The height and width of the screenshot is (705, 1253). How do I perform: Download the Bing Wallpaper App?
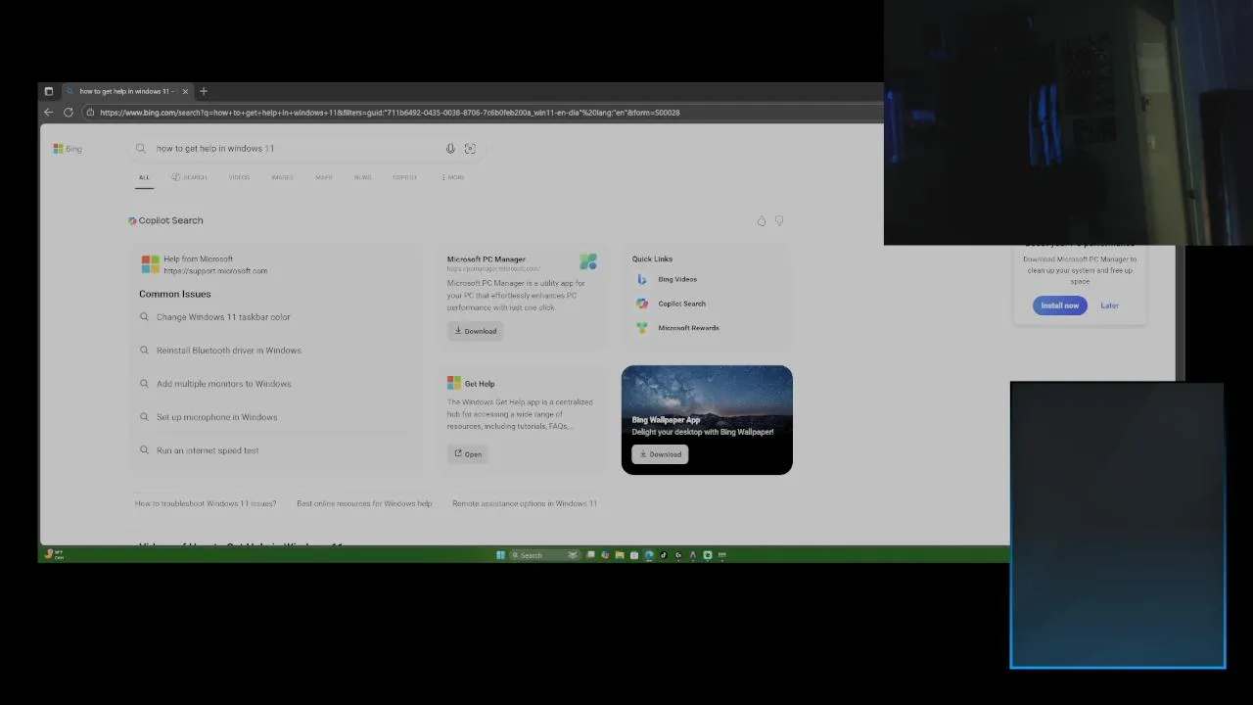(661, 454)
